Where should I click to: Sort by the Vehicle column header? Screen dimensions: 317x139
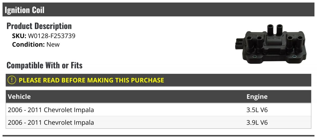tap(19, 96)
